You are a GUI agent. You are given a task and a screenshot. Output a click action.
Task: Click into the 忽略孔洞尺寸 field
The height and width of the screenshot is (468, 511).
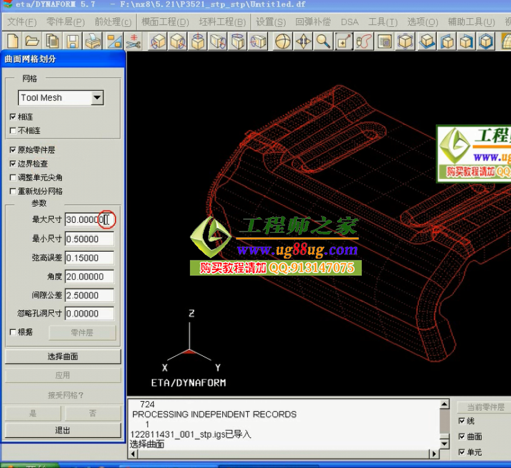89,313
